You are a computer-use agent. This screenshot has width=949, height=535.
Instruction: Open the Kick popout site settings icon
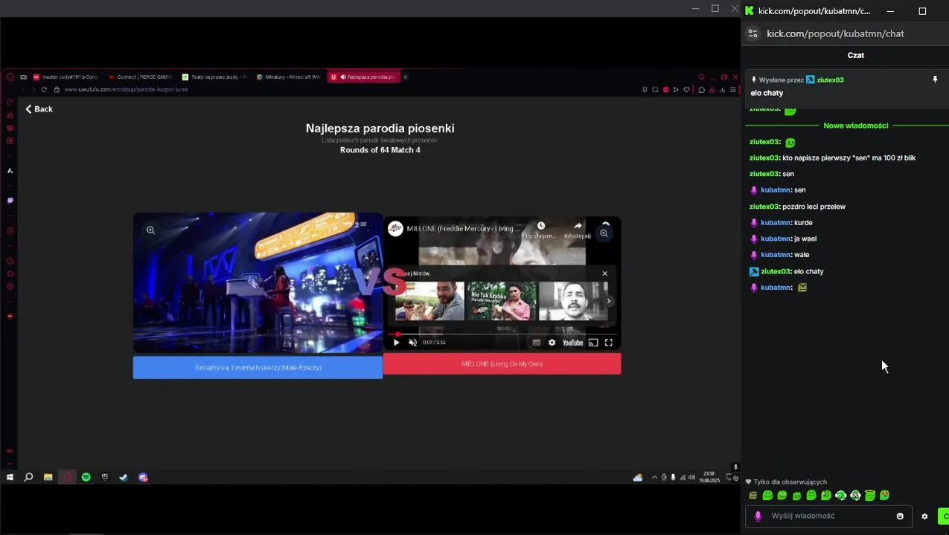click(753, 33)
